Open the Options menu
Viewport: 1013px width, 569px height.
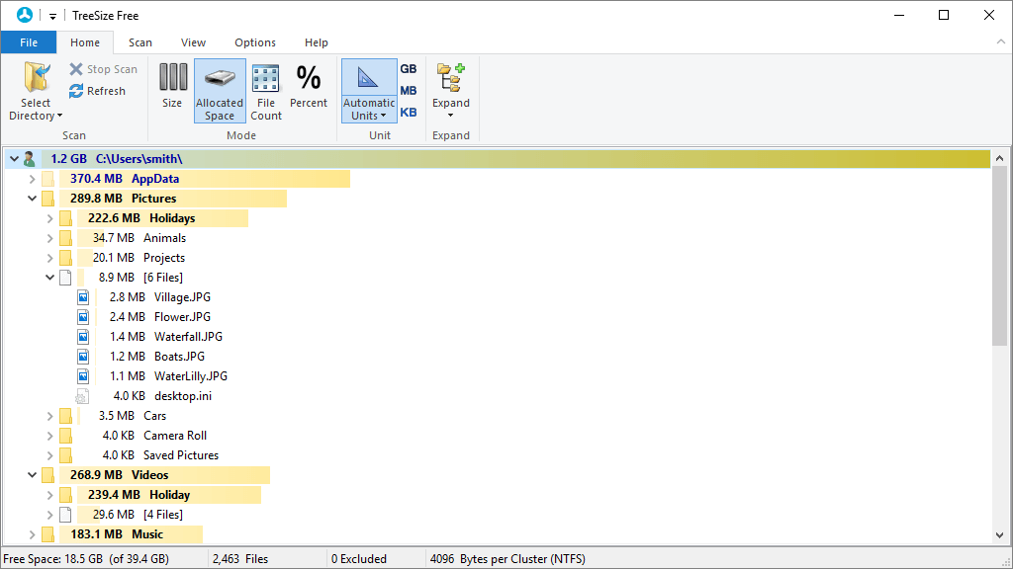[254, 42]
